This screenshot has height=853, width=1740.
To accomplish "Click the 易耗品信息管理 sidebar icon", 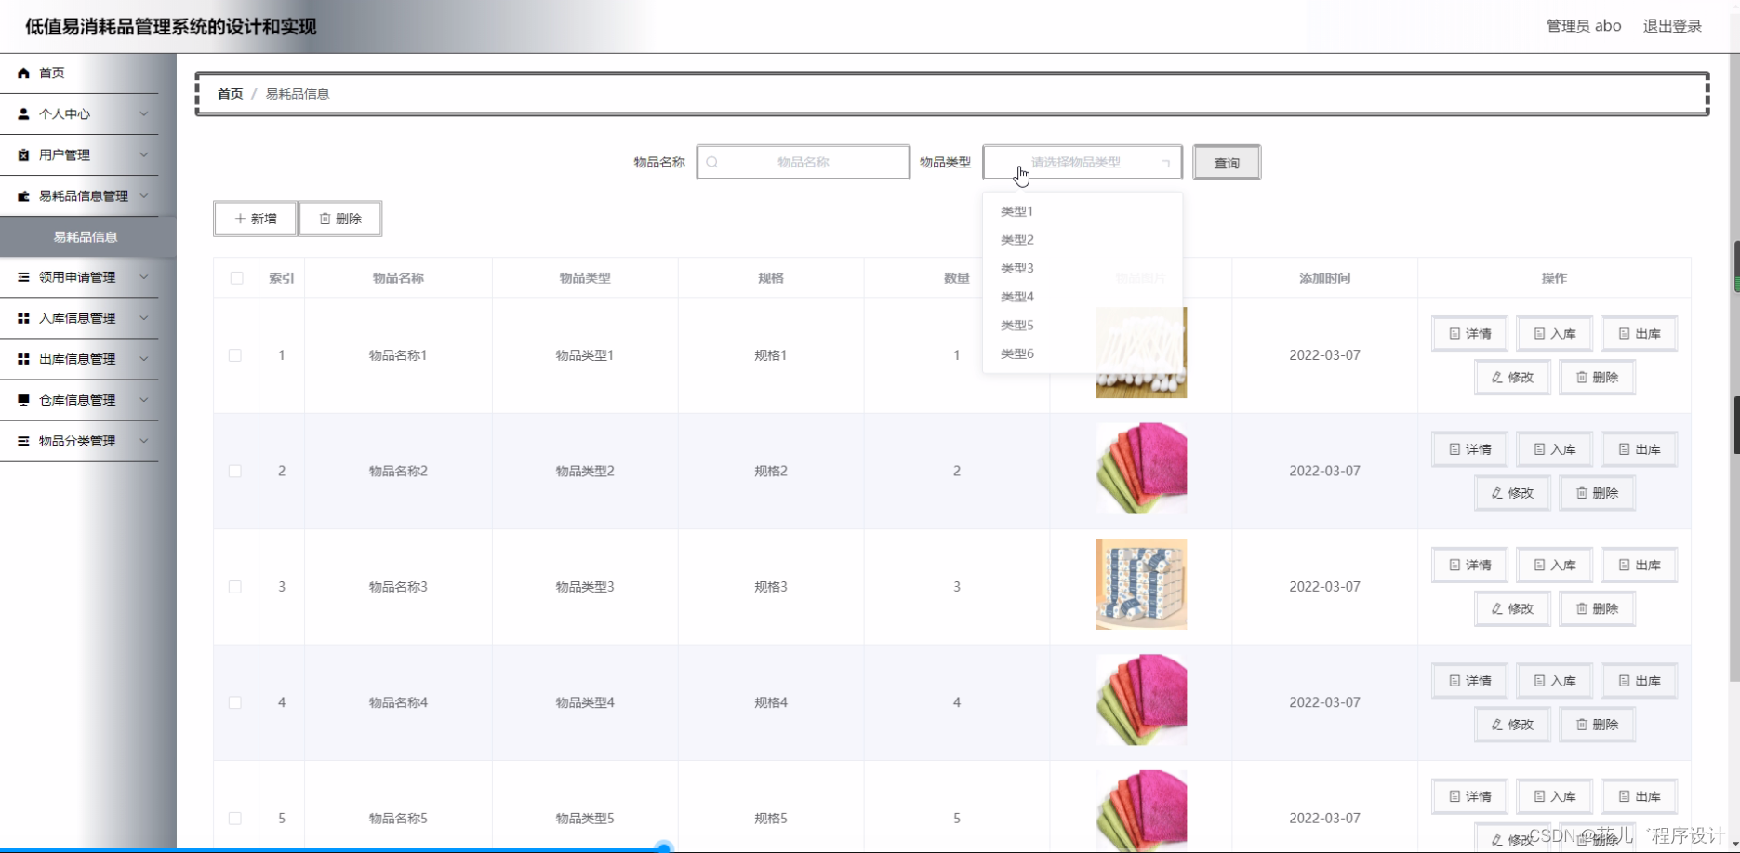I will click(22, 195).
